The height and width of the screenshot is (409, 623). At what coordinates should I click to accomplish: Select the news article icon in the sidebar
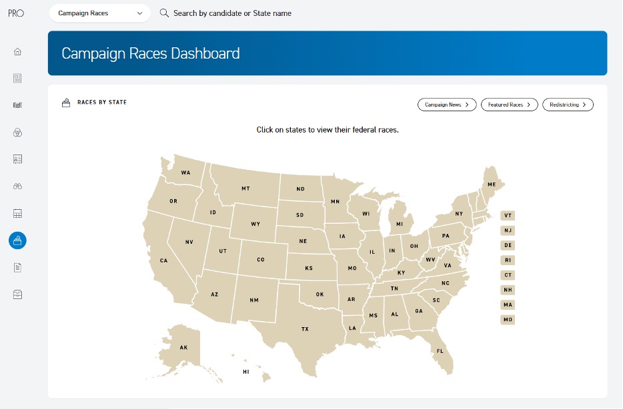click(x=17, y=78)
